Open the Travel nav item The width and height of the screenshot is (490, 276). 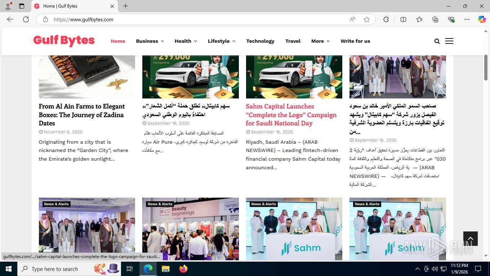pos(293,41)
